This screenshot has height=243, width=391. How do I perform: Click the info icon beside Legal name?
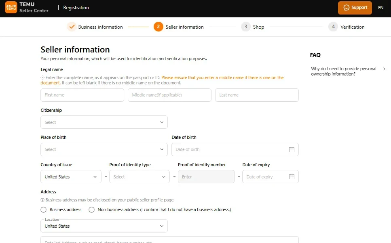(42, 78)
